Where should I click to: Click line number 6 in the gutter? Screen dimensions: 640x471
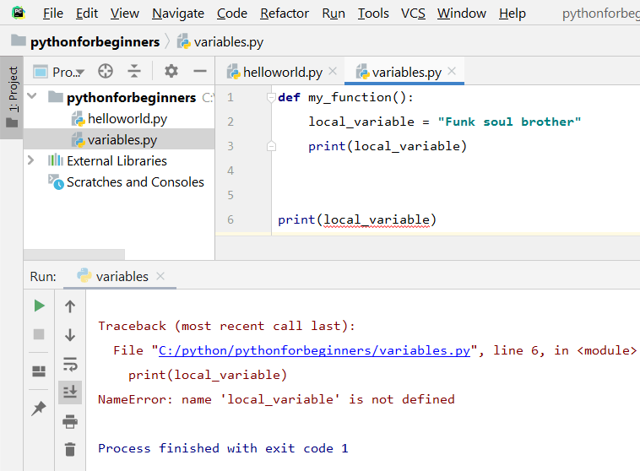pyautogui.click(x=231, y=219)
